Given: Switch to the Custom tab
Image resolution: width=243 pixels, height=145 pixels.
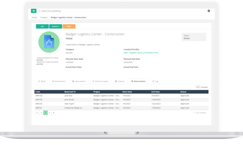Looking at the screenshot, I should coord(120,81).
